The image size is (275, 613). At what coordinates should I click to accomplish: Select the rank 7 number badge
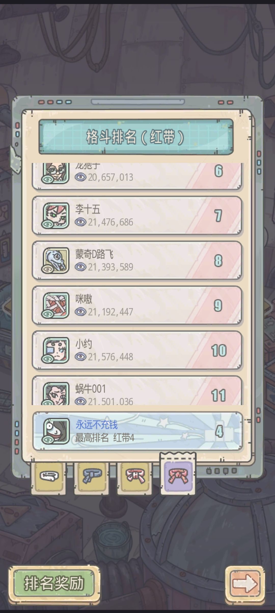pyautogui.click(x=218, y=216)
